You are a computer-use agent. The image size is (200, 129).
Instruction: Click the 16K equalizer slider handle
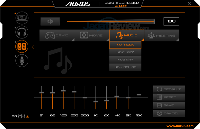[x=139, y=95]
